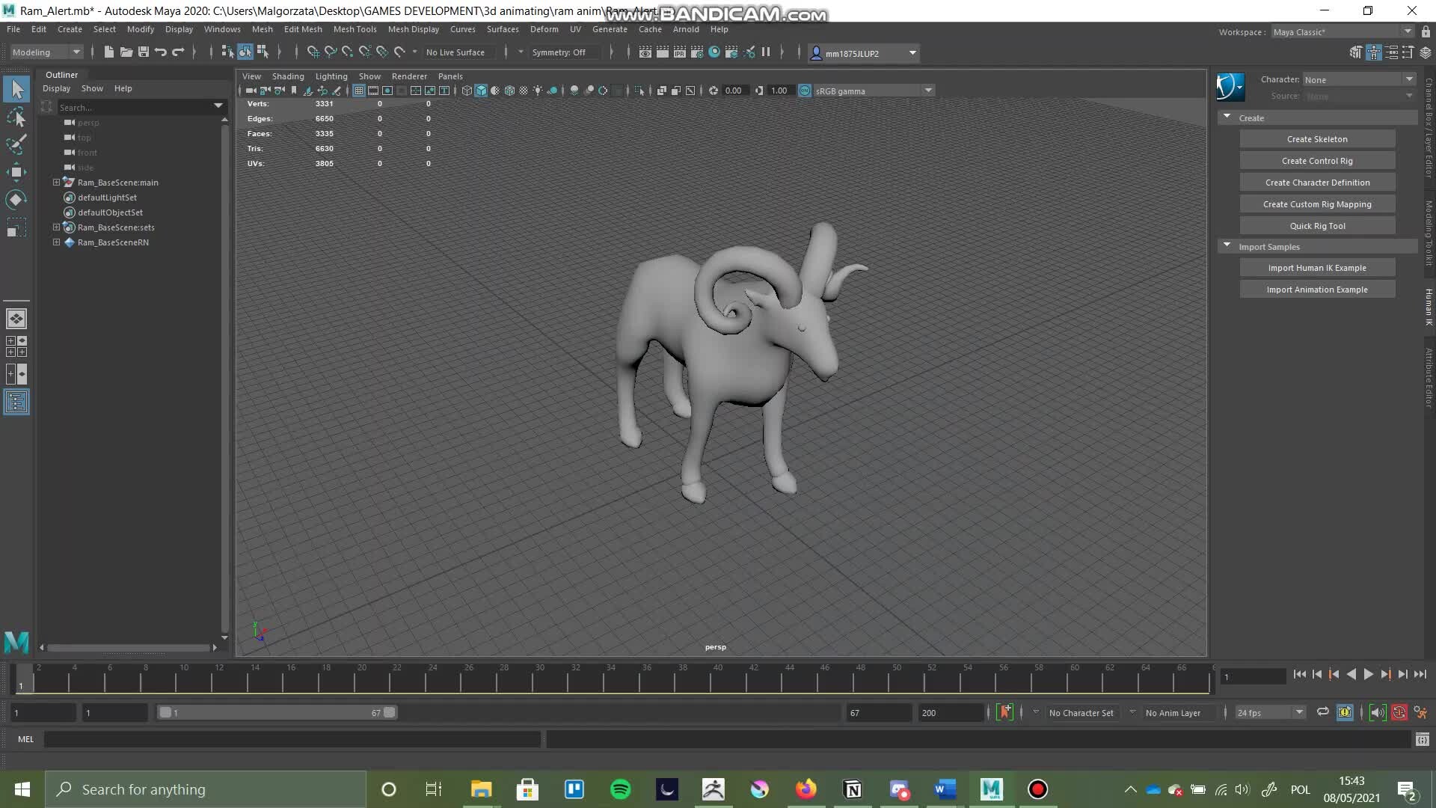This screenshot has width=1436, height=808.
Task: Click the Import Animation Example button
Action: click(x=1317, y=289)
